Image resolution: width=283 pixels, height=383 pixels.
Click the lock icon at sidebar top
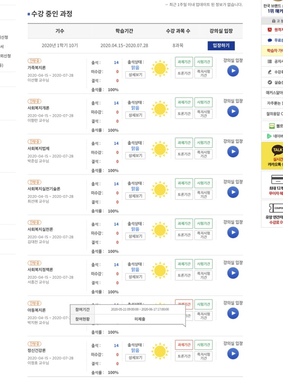click(274, 21)
